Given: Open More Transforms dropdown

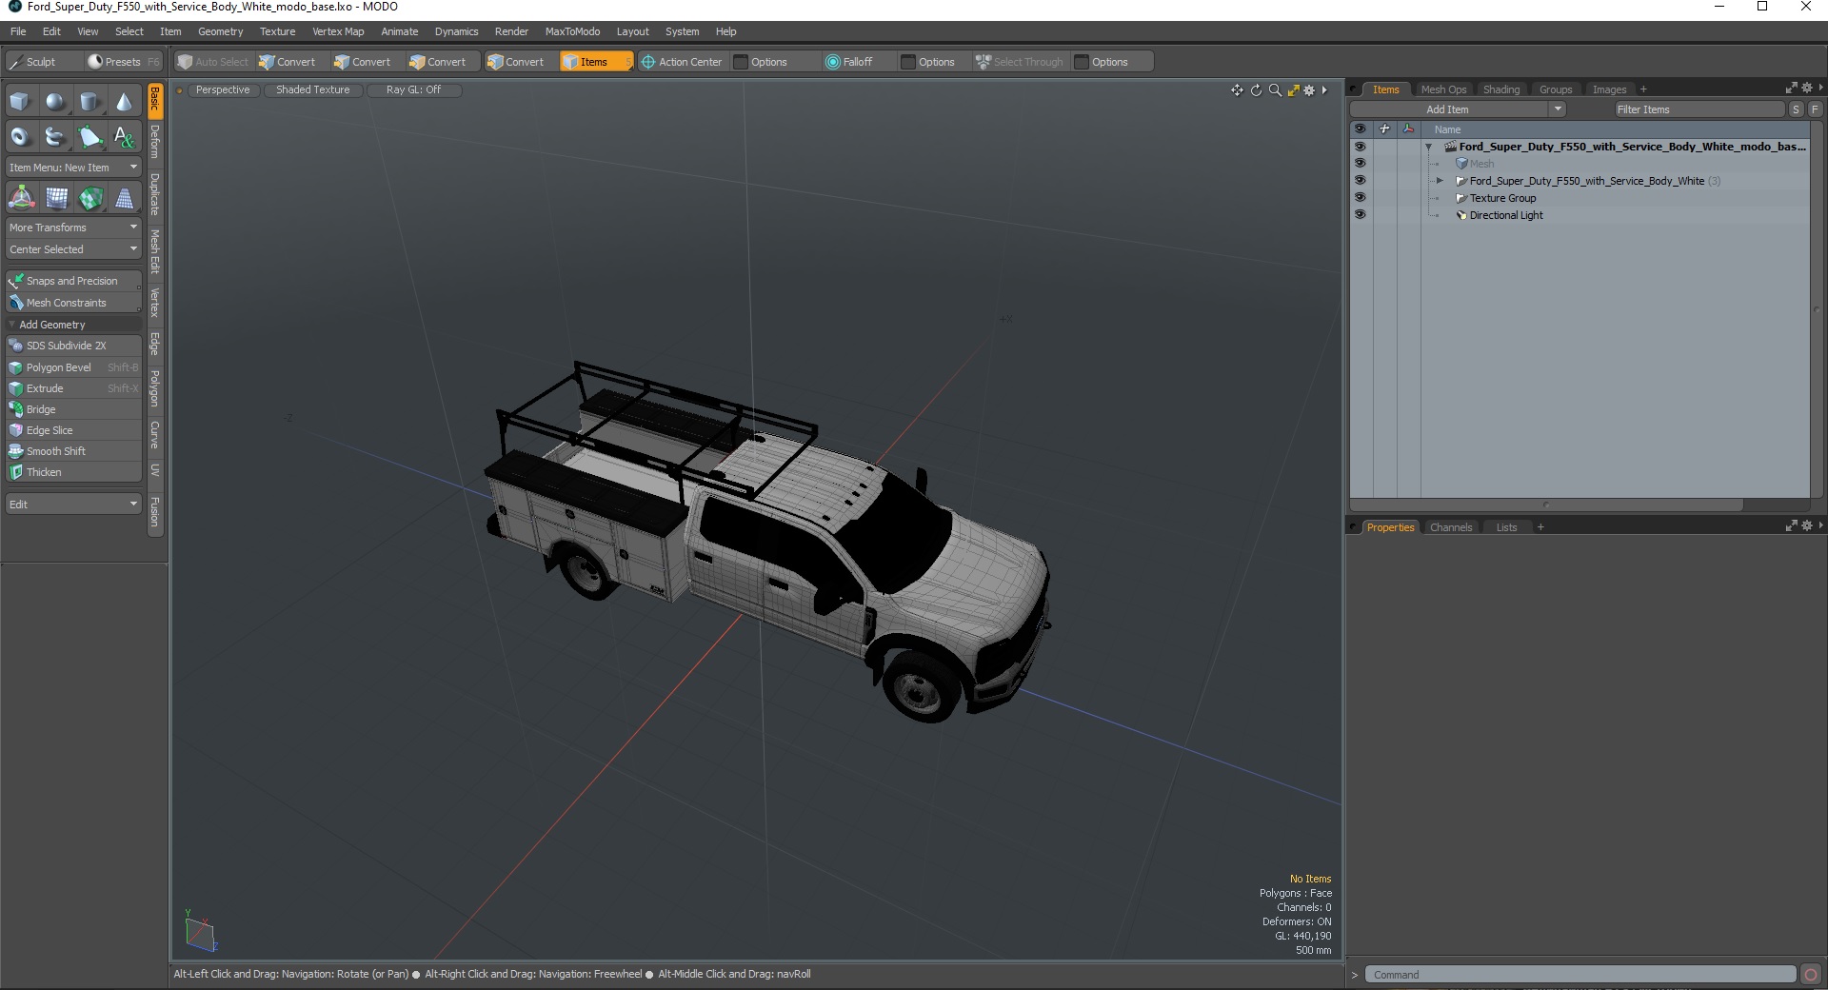Looking at the screenshot, I should coord(73,228).
